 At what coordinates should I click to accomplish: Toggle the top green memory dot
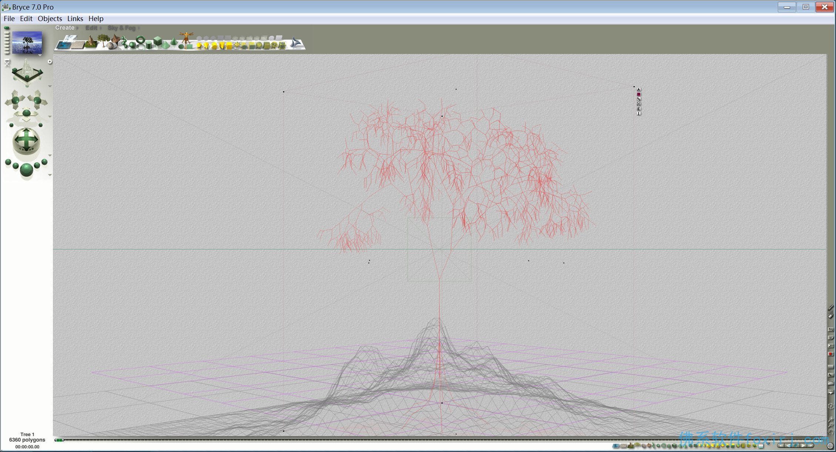[x=7, y=28]
